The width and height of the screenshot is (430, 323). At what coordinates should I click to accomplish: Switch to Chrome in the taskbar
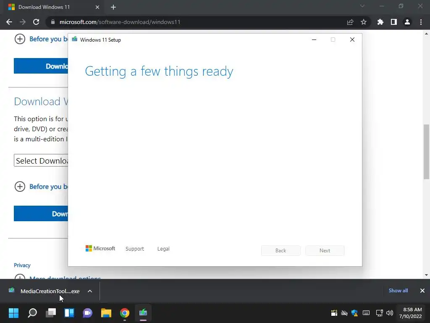pyautogui.click(x=124, y=313)
